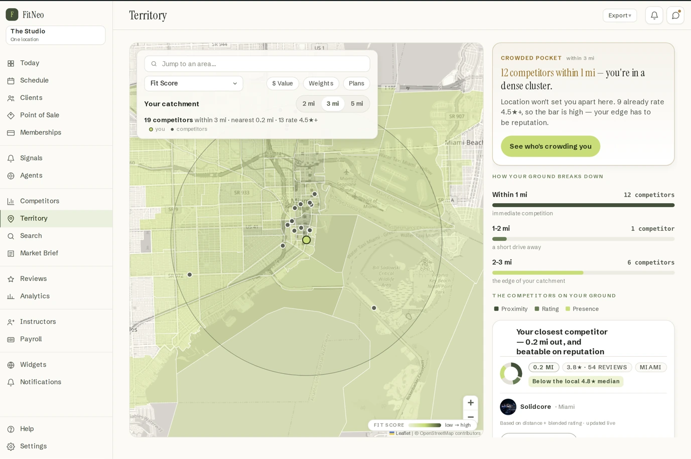Click the Search magnifier icon in sidebar
The height and width of the screenshot is (459, 691).
11,236
